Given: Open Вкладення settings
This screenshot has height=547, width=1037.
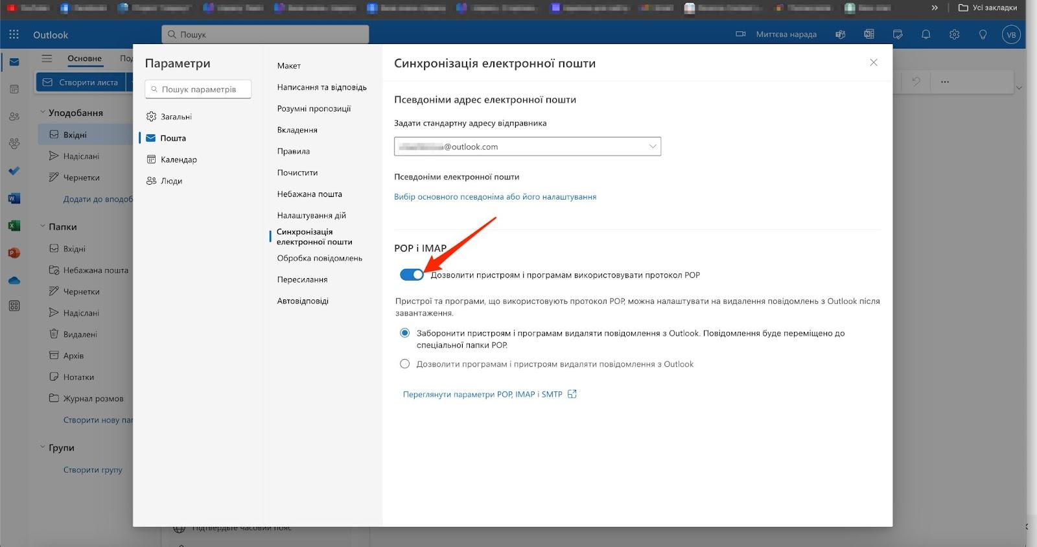Looking at the screenshot, I should 297,130.
